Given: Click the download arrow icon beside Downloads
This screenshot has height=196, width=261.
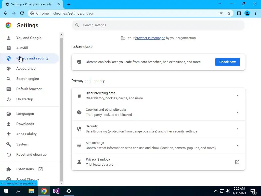Looking at the screenshot, I should click(8, 124).
